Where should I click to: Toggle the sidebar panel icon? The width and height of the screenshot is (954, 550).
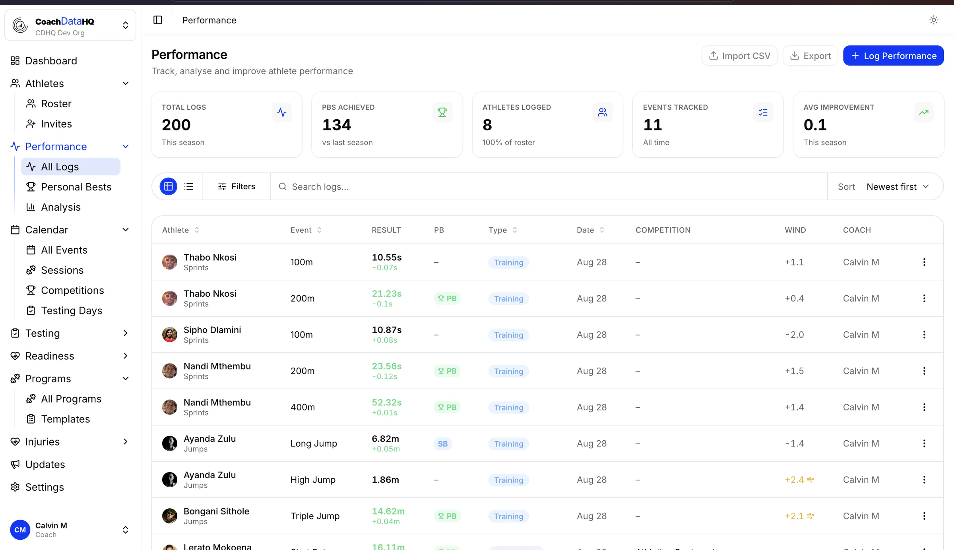point(158,20)
